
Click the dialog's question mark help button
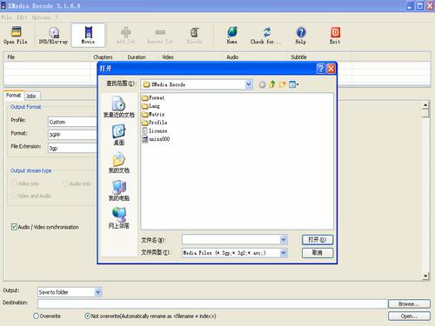(321, 69)
